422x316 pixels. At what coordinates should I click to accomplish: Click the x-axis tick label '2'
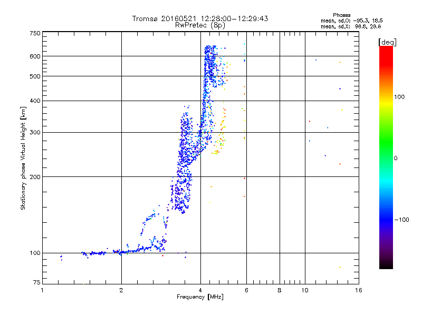(x=121, y=290)
